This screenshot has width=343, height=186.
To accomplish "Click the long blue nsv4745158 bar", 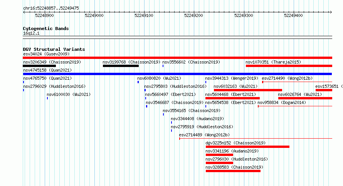I will coord(177,74).
